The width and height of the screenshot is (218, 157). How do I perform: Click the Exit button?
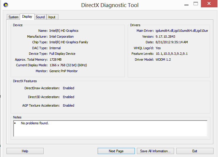point(195,151)
